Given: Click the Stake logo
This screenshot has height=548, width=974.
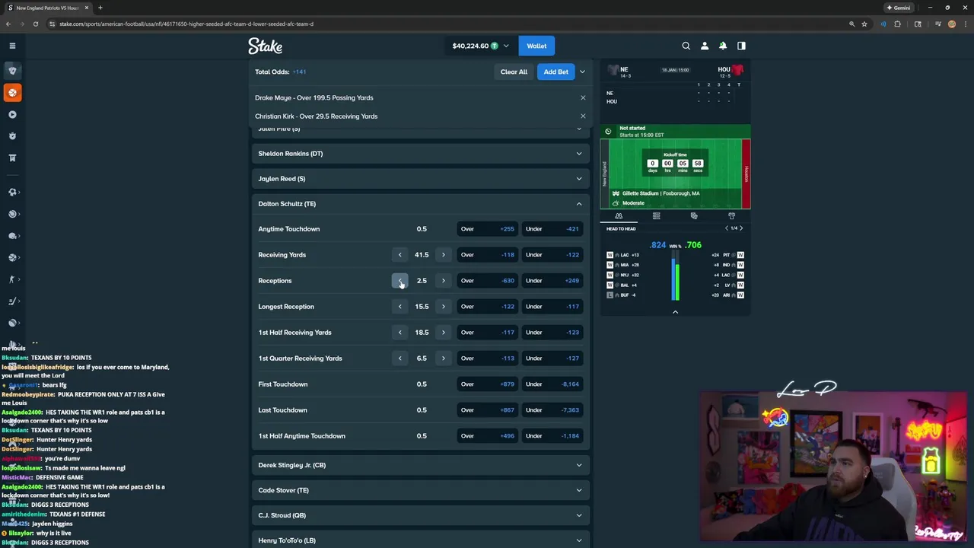Looking at the screenshot, I should [265, 46].
